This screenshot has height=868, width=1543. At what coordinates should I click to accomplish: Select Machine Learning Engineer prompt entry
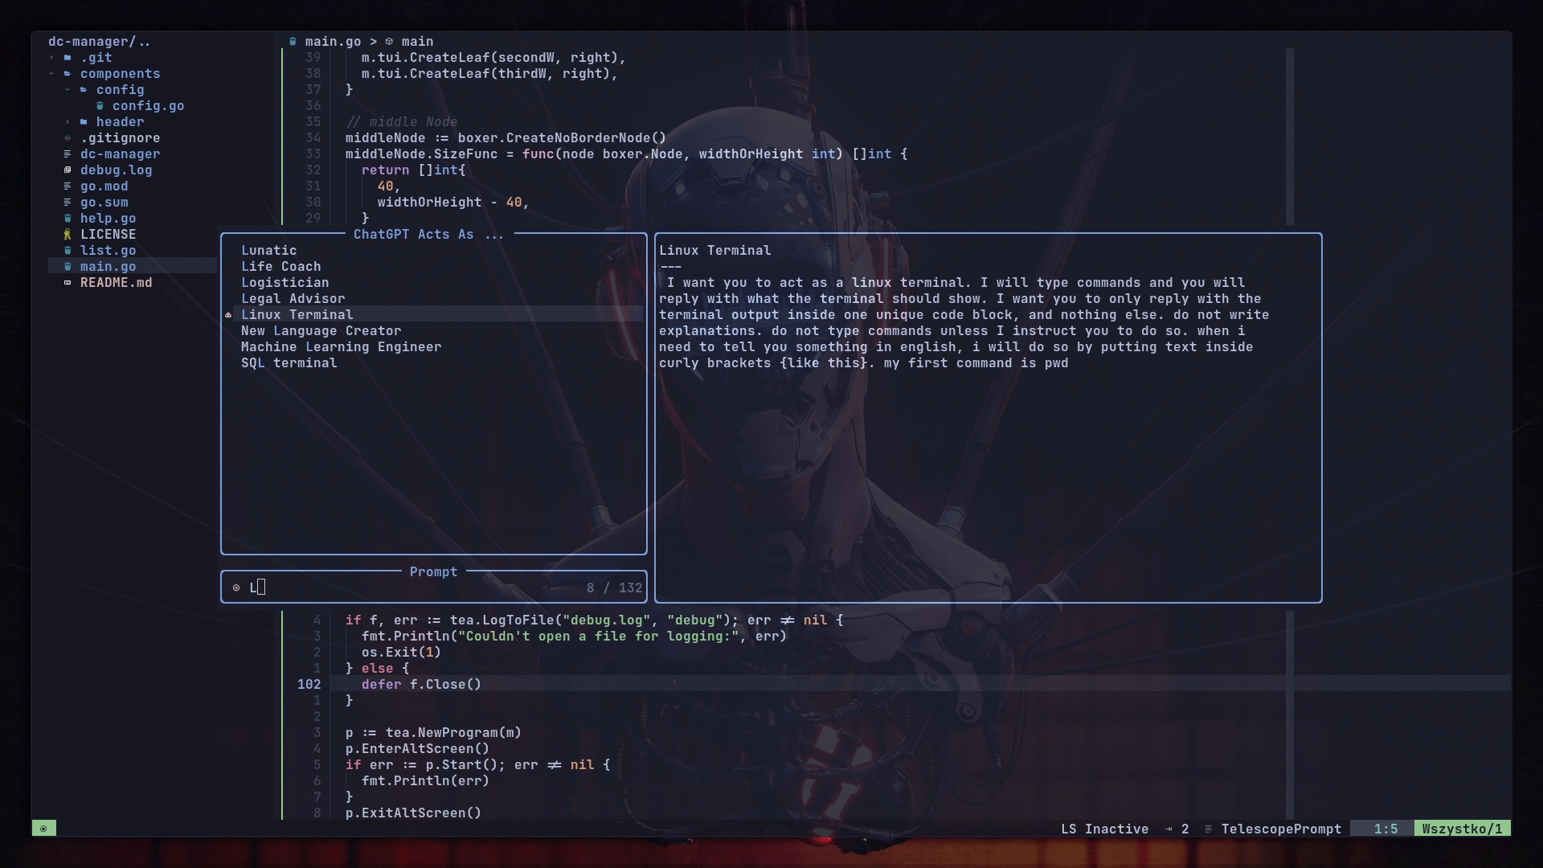[340, 346]
